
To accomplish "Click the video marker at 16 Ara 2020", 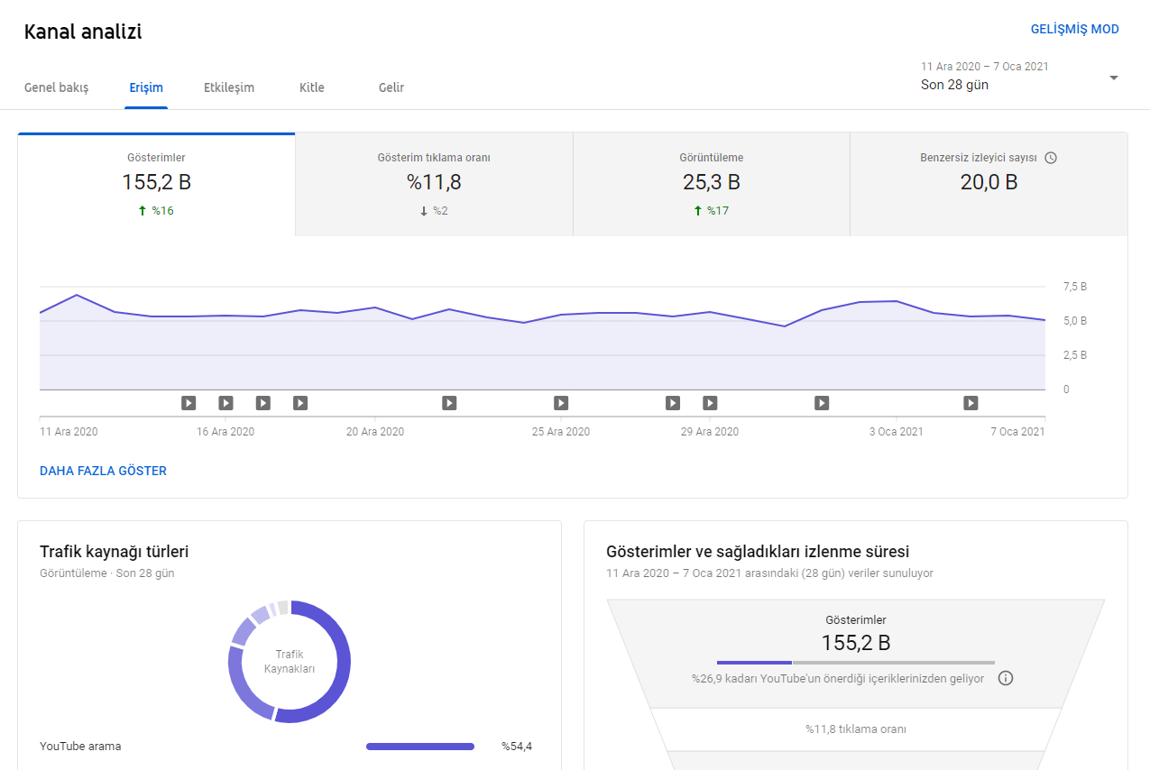I will click(x=225, y=403).
